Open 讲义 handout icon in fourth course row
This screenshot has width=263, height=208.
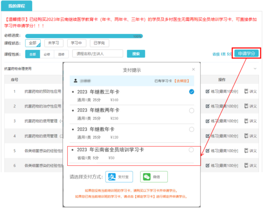pos(247,136)
